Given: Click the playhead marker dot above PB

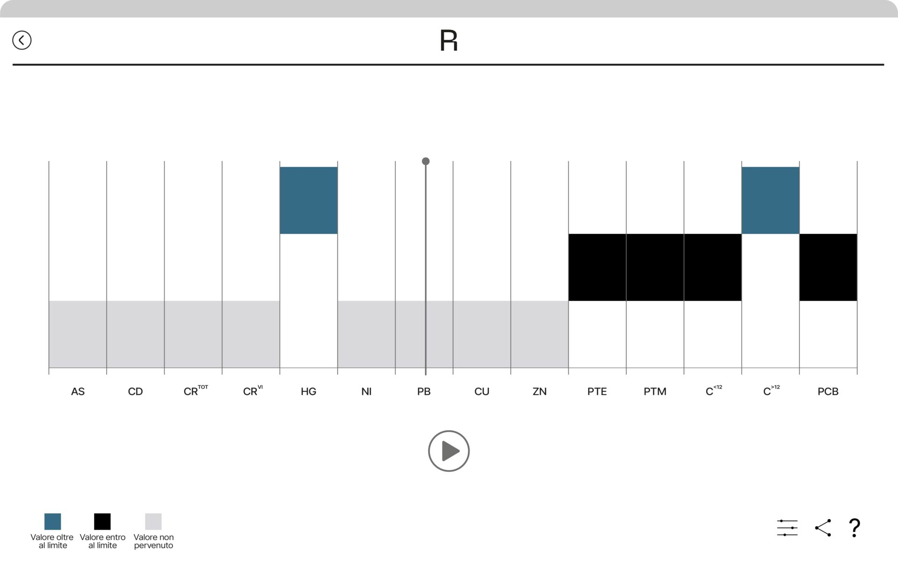Looking at the screenshot, I should click(426, 161).
